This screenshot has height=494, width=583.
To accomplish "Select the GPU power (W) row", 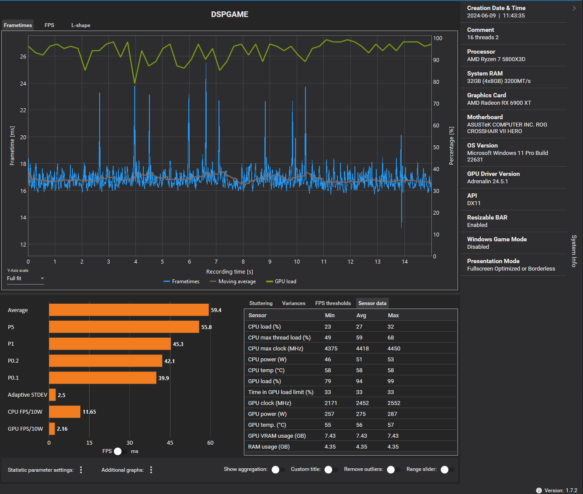I will [x=351, y=414].
